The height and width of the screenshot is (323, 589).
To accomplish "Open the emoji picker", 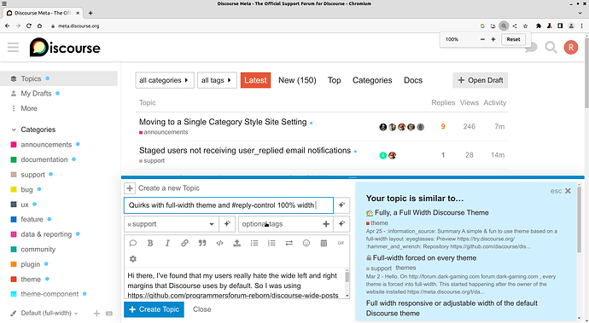I will [306, 243].
